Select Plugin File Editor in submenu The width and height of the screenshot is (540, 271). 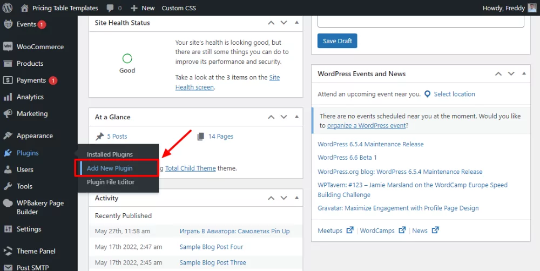pyautogui.click(x=111, y=182)
